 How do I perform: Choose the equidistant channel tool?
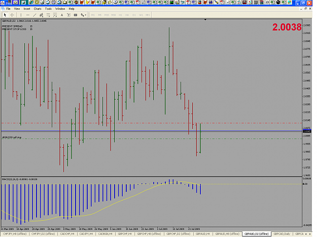(42, 15)
